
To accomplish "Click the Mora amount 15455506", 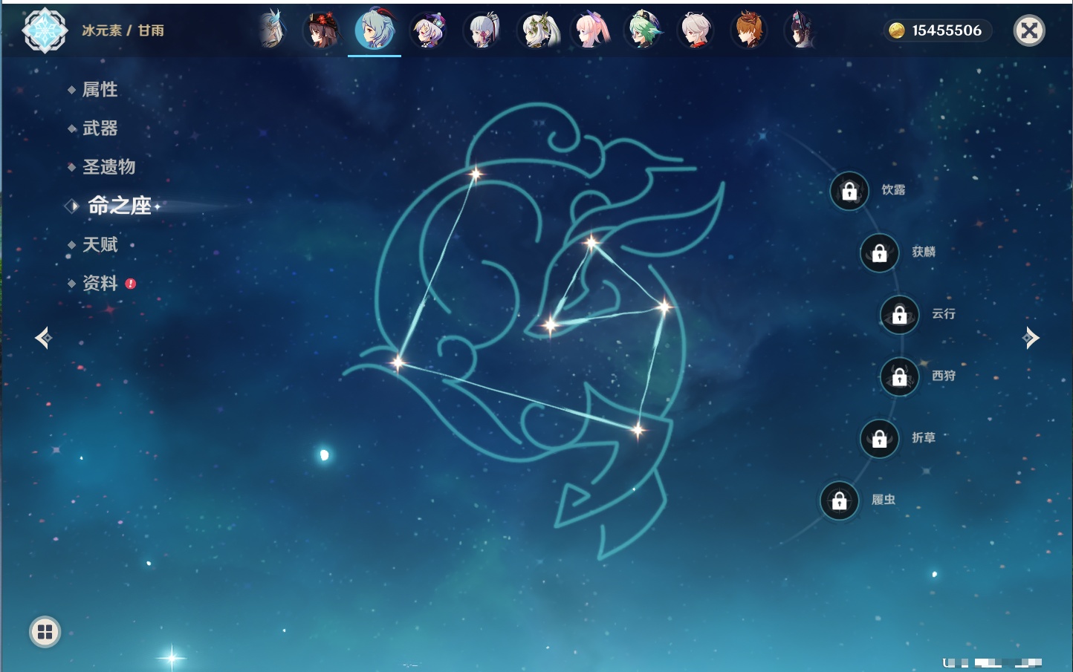I will (947, 30).
